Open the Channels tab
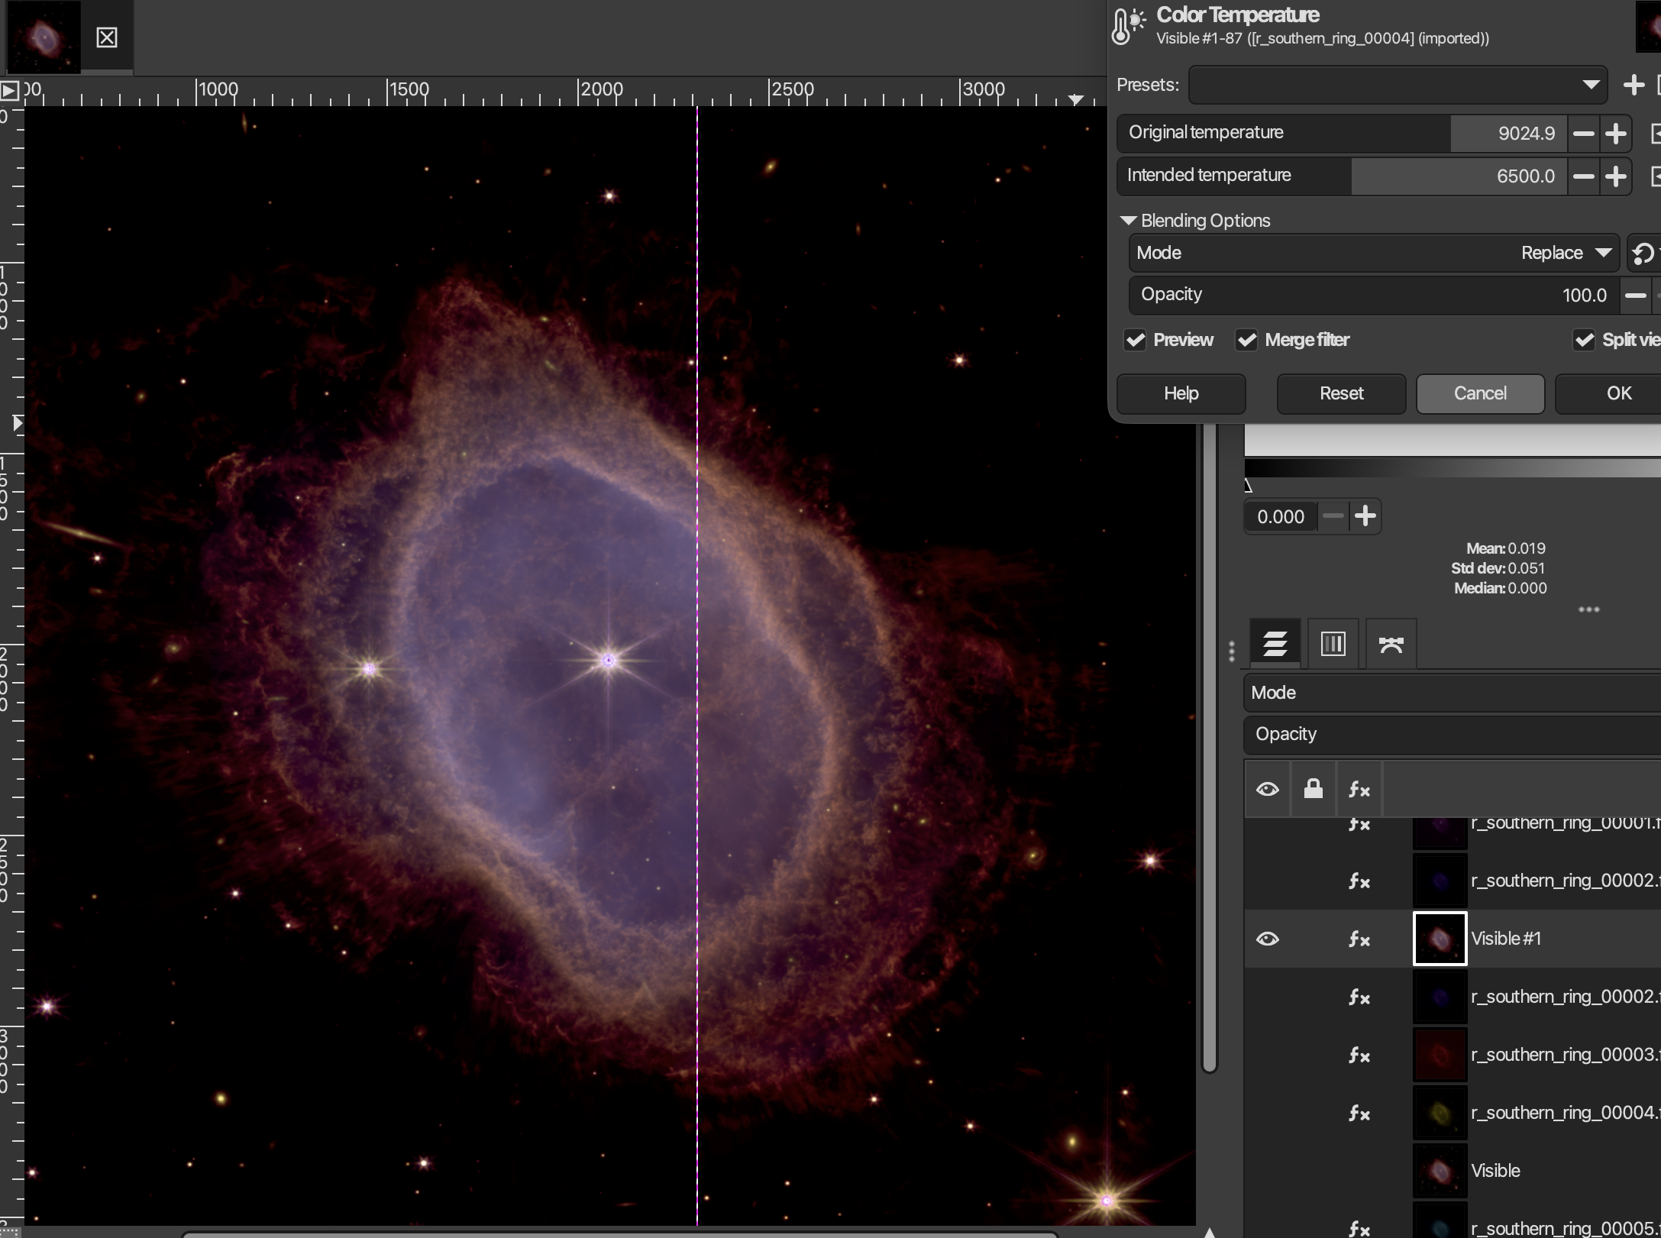Screen dimensions: 1661x1238 pos(1333,643)
